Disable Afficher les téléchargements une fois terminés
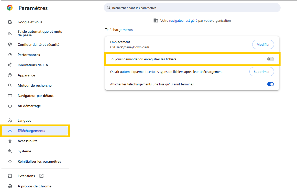The height and width of the screenshot is (192, 297). click(x=270, y=84)
